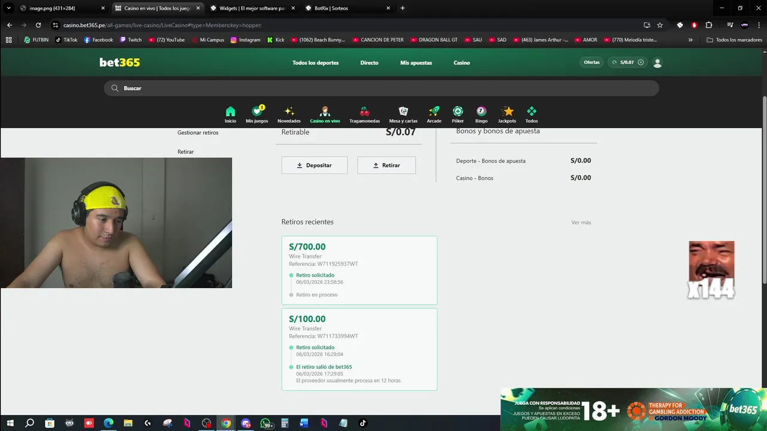Open the Chrome profile avatar
The width and height of the screenshot is (767, 431).
click(744, 25)
